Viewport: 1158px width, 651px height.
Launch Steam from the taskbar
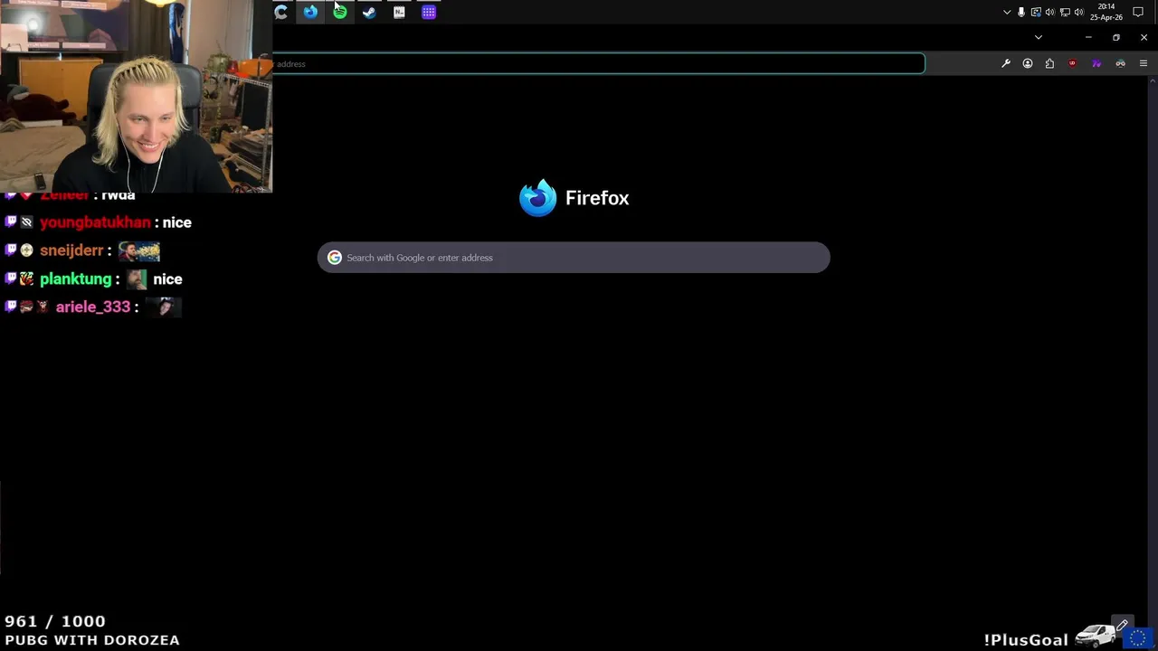tap(369, 12)
